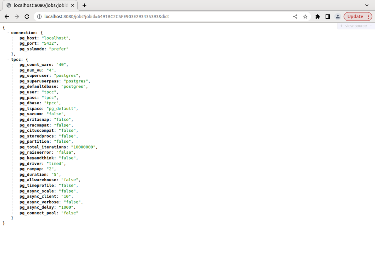The width and height of the screenshot is (375, 273).
Task: Click the pg_duration key
Action: 33,175
